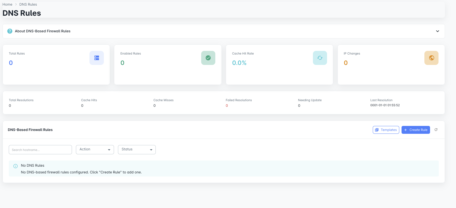
Task: Click the question mark help icon
Action: click(10, 31)
